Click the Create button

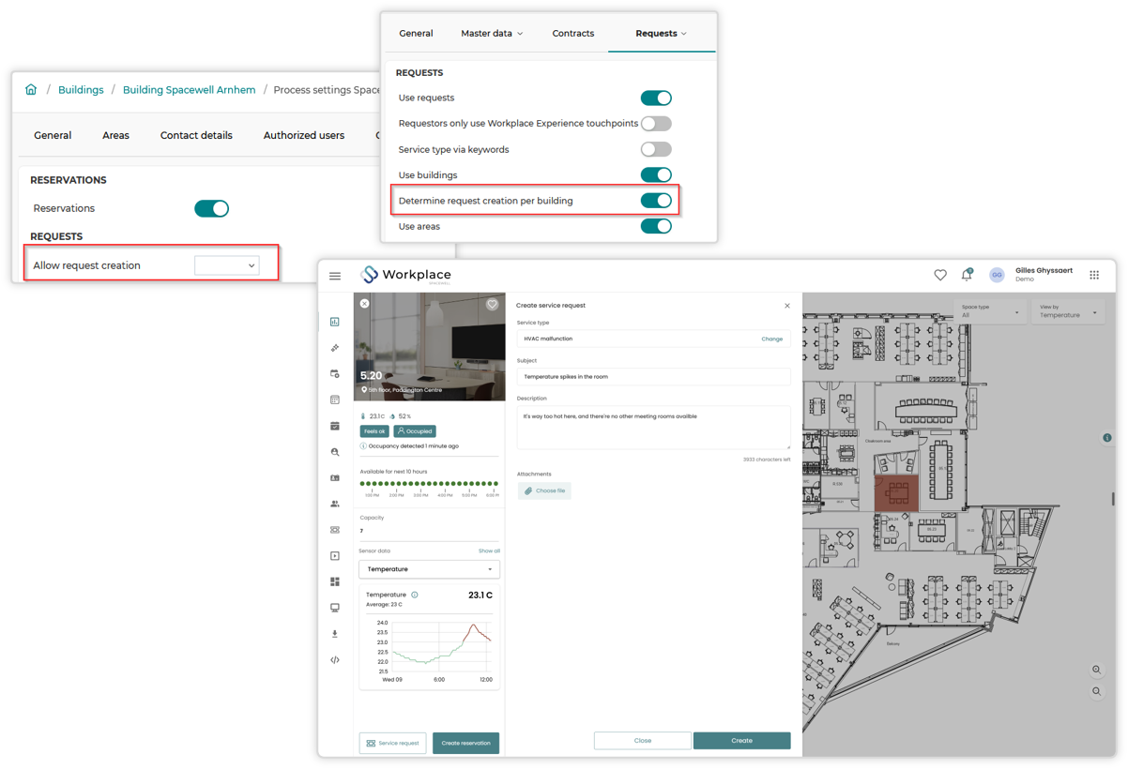click(741, 741)
